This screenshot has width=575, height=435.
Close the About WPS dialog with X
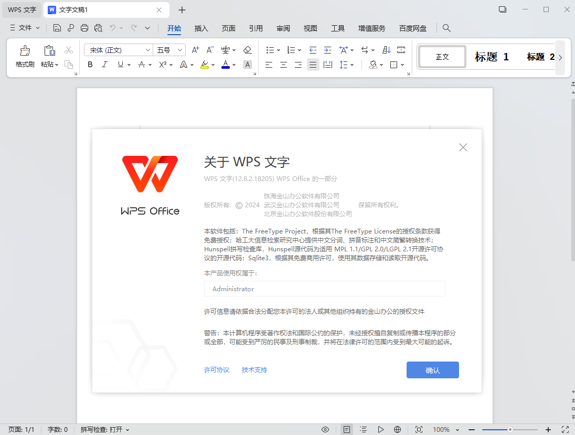click(x=463, y=147)
